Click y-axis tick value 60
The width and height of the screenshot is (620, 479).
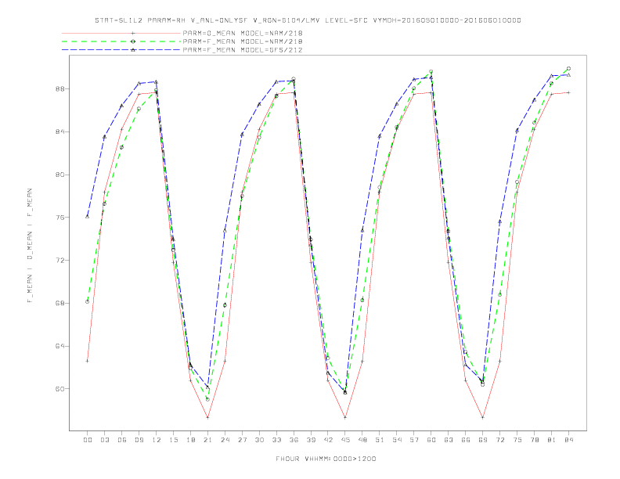tap(58, 389)
